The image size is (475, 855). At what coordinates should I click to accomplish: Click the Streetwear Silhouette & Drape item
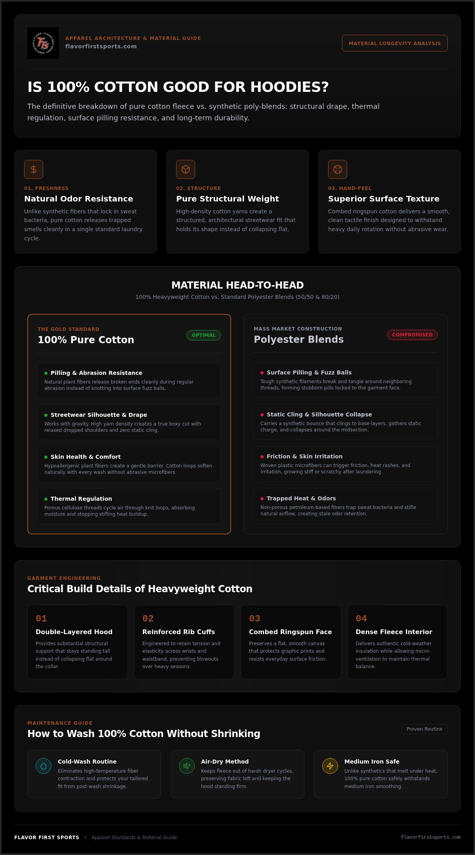pyautogui.click(x=129, y=422)
